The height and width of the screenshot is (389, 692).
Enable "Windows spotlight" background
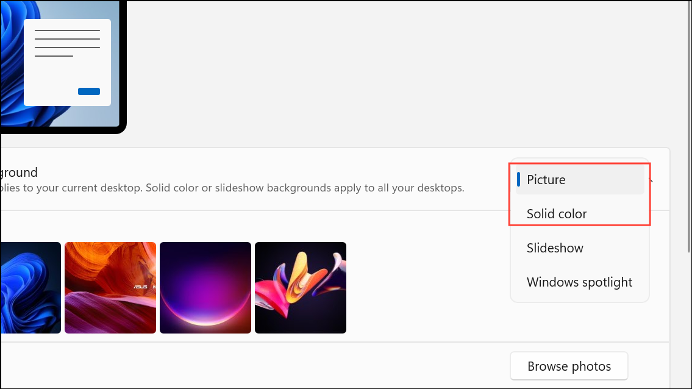(579, 282)
